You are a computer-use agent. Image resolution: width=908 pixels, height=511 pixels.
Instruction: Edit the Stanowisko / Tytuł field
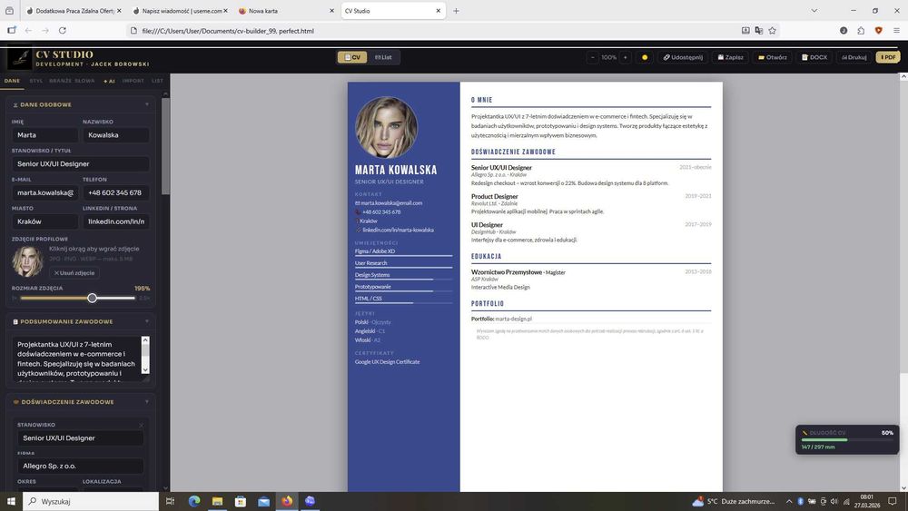coord(81,163)
